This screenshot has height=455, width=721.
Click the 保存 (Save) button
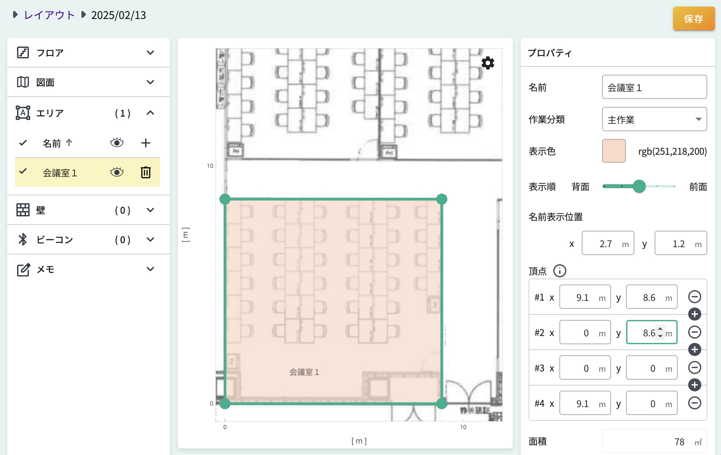click(693, 19)
